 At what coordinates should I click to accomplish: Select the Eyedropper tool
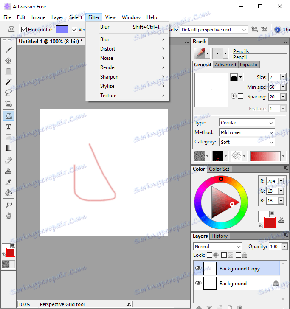[8, 182]
